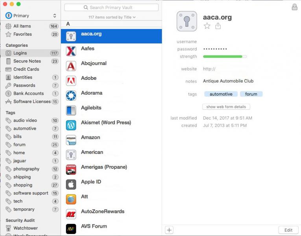This screenshot has width=301, height=236.
Task: Click the http:// website link
Action: point(209,69)
